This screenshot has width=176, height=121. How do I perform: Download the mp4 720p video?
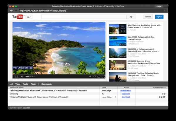(x=126, y=97)
